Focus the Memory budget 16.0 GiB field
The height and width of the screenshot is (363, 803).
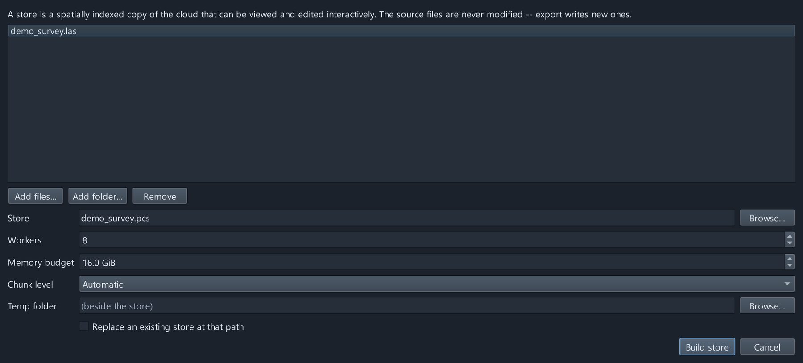click(x=432, y=262)
